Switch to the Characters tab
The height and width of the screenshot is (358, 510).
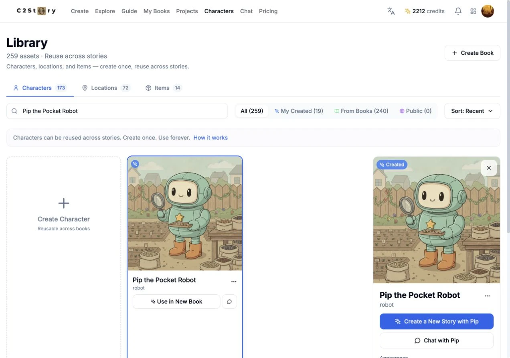[40, 88]
